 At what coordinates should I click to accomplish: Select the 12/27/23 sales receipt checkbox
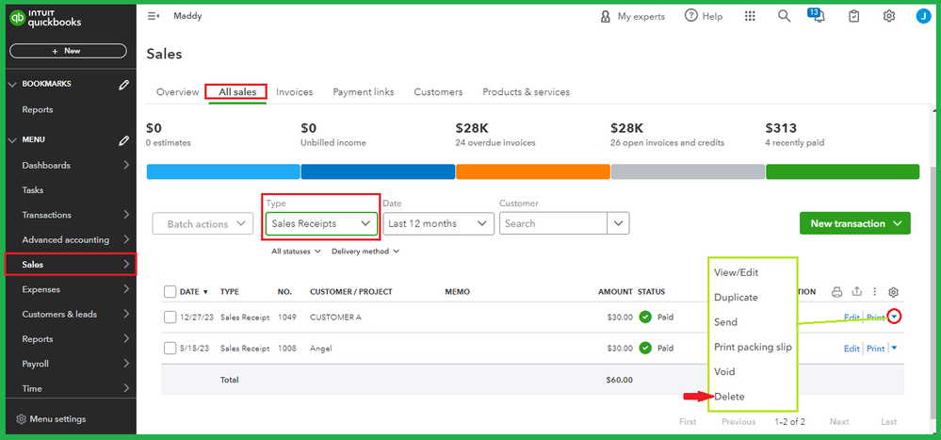(x=170, y=317)
